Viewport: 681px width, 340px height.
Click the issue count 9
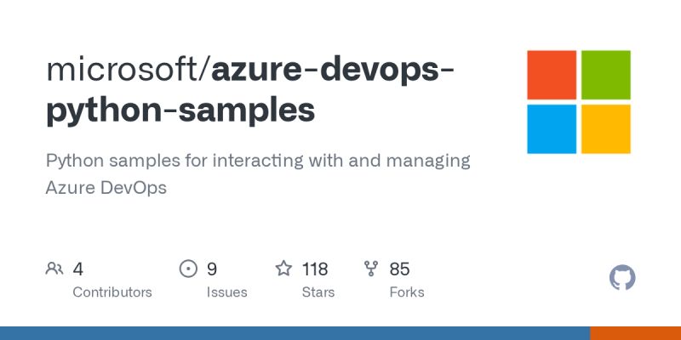(212, 269)
